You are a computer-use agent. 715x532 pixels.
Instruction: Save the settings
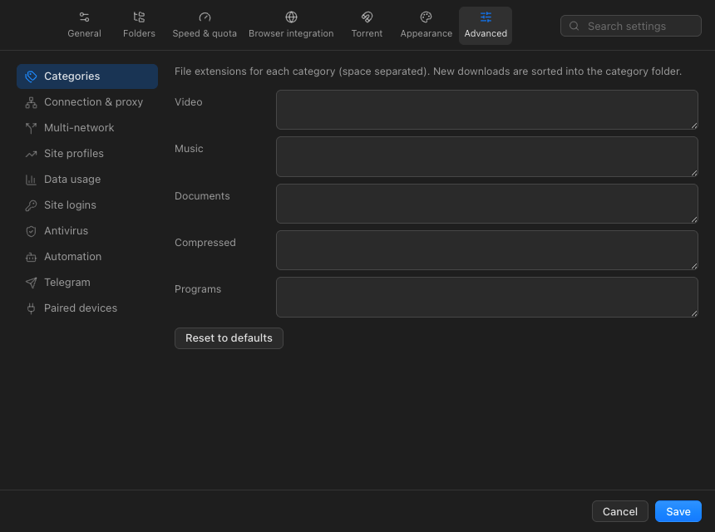pos(678,511)
